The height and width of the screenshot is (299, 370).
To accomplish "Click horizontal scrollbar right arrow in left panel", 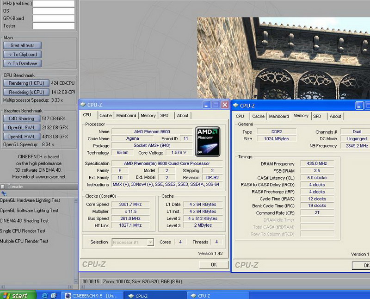I will pos(71,287).
